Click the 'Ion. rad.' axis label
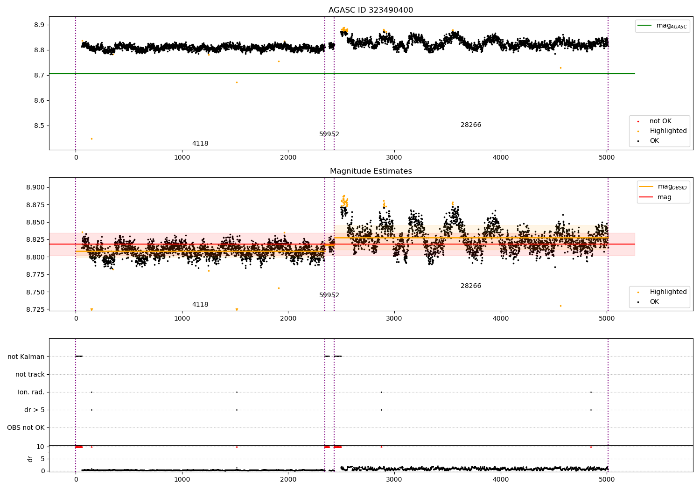 pos(31,392)
